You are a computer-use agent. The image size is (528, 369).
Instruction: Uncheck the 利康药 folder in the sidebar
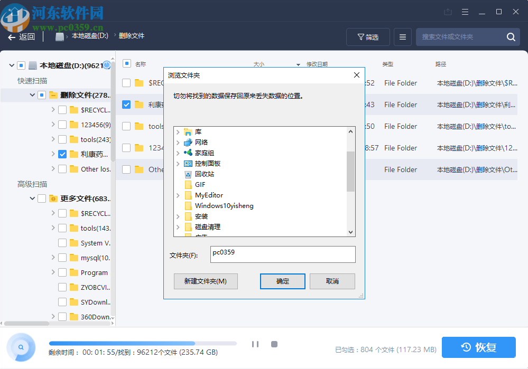click(62, 154)
